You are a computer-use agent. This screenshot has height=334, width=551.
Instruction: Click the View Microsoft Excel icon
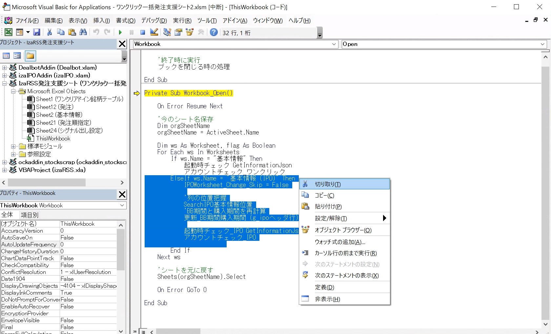9,32
